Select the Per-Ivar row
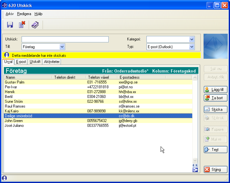Screen dimensions: 230x183 (98, 87)
